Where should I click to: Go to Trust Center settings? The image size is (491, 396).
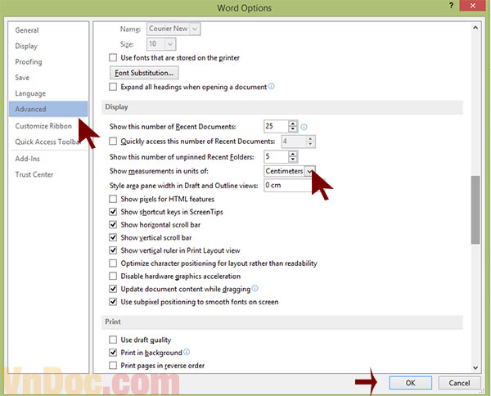34,174
